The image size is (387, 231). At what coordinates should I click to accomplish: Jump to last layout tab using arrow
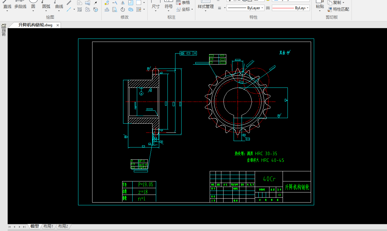[x=24, y=227]
